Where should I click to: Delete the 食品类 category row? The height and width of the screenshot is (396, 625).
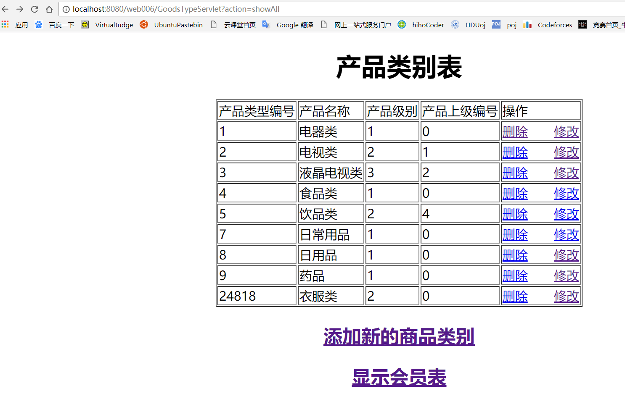[515, 194]
